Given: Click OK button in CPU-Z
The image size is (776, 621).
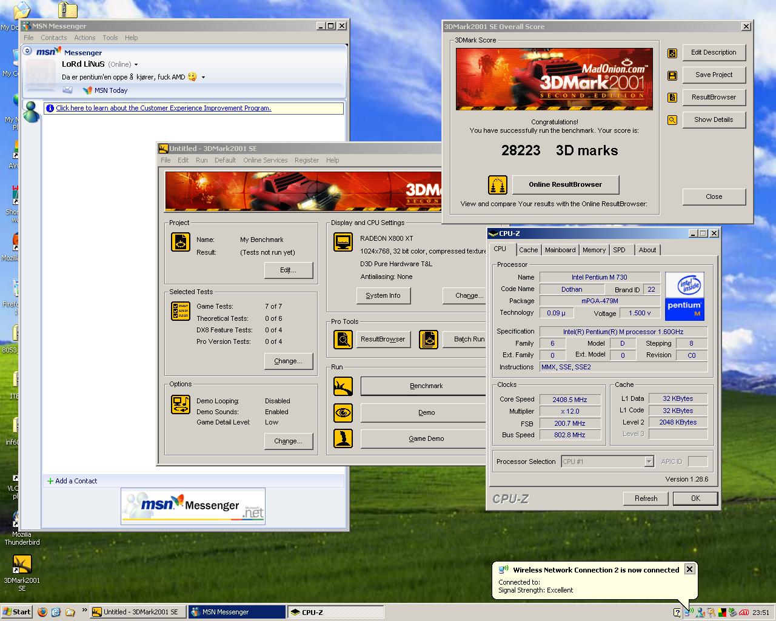Looking at the screenshot, I should point(695,498).
